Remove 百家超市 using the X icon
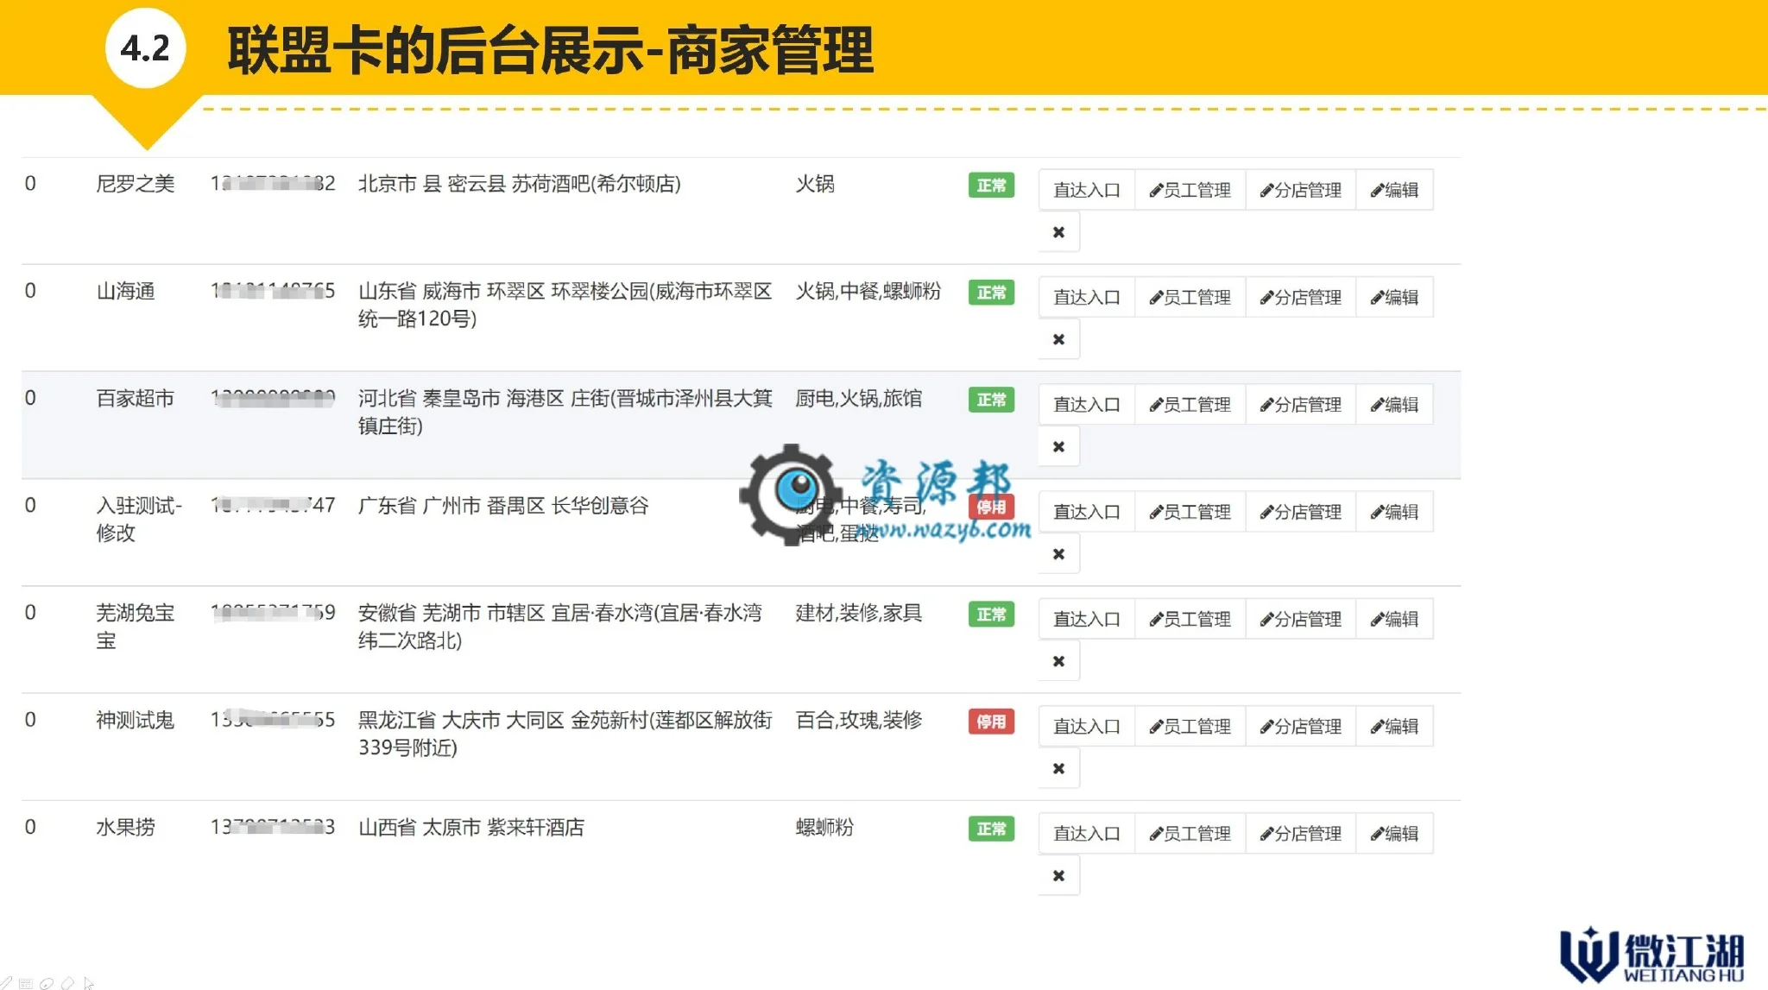This screenshot has width=1768, height=990. click(1058, 446)
